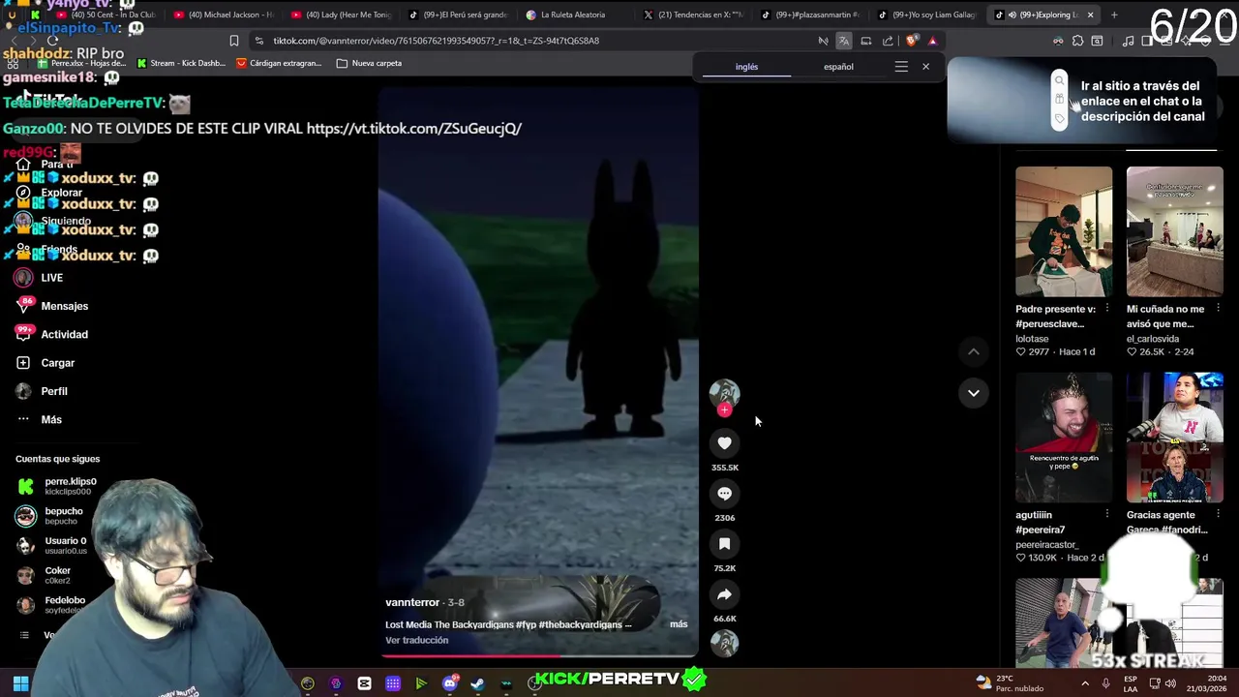Open the Stream - Kick Dashboard bookmark

(181, 63)
